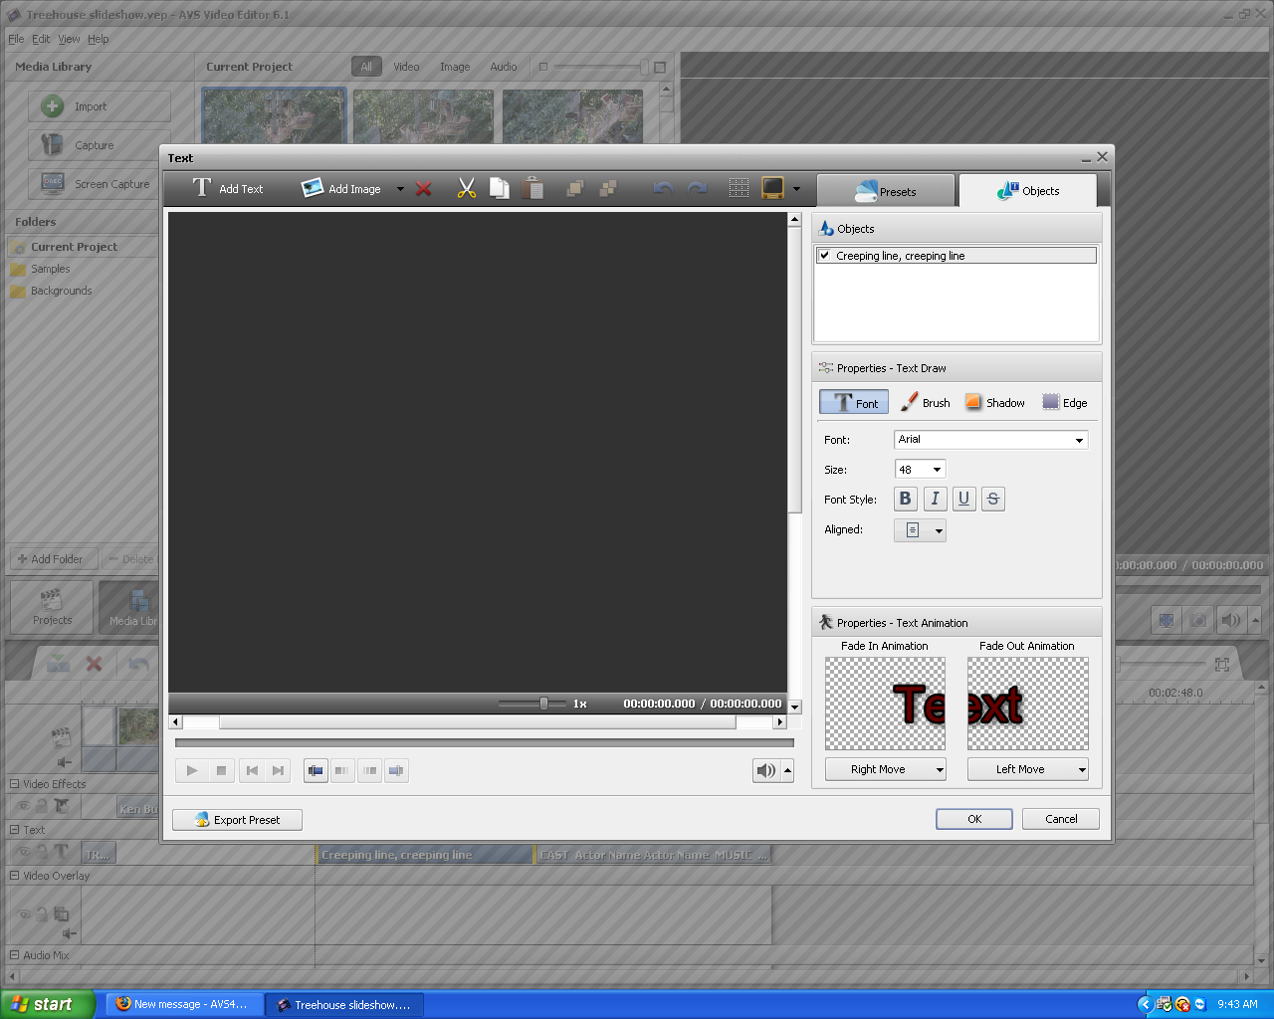Screen dimensions: 1274x1019
Task: Play the text preview
Action: click(192, 770)
